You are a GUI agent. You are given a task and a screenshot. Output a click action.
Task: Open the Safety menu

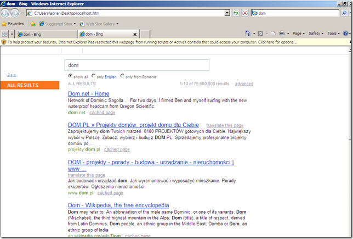tap(316, 34)
